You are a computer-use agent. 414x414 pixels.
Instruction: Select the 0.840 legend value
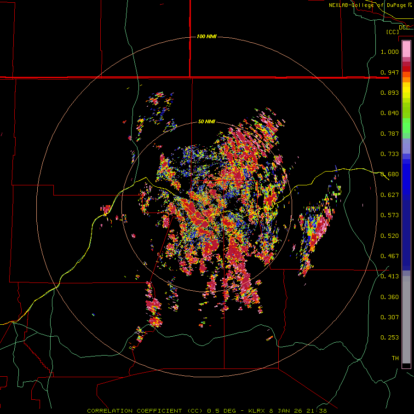tap(390, 113)
